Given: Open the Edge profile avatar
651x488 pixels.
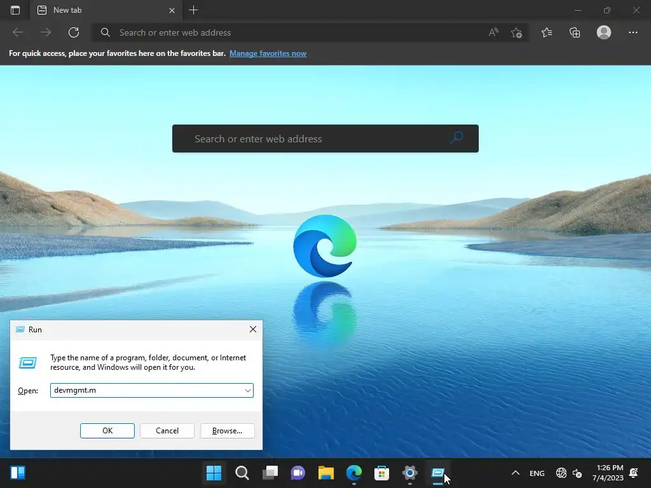Looking at the screenshot, I should tap(604, 32).
